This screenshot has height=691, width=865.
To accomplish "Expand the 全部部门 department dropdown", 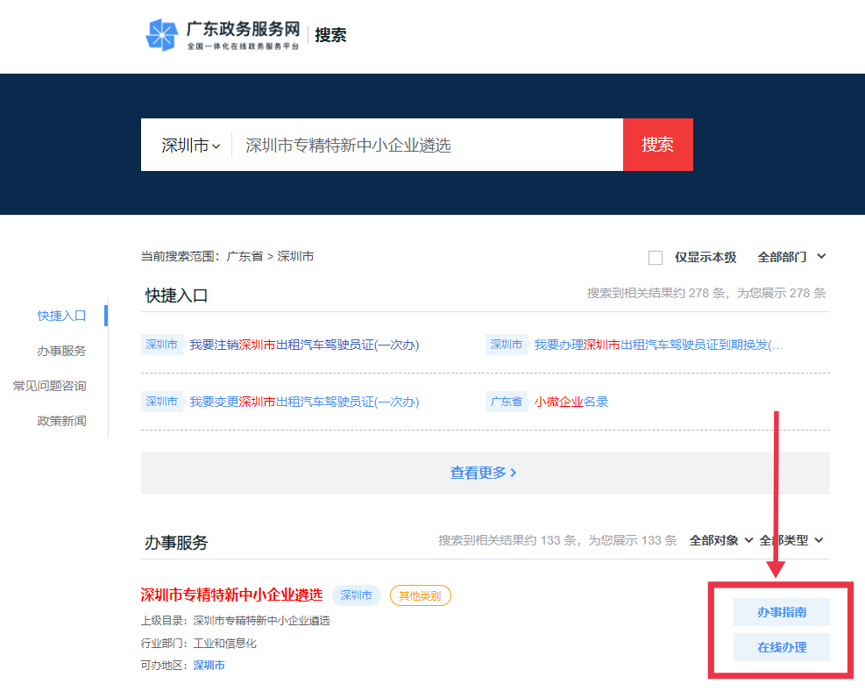I will coord(791,257).
